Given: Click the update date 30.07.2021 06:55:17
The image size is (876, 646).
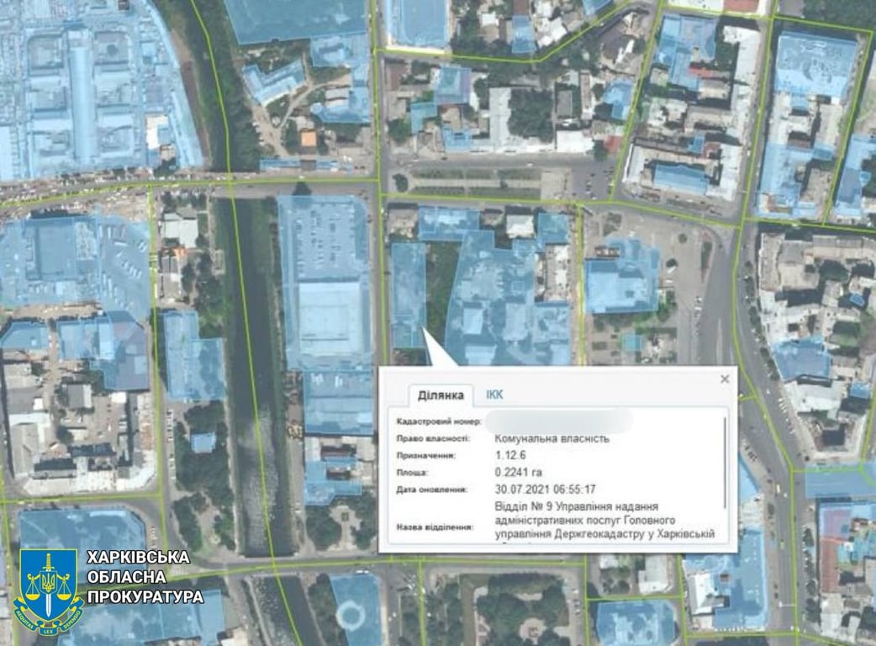Looking at the screenshot, I should click(545, 489).
